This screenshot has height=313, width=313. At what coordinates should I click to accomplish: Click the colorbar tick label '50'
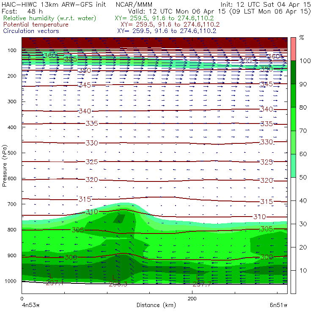coord(303,178)
